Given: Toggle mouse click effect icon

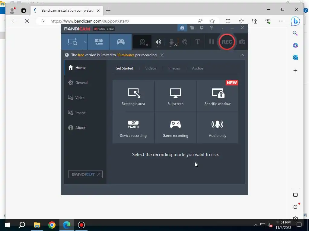Looking at the screenshot, I should click(x=185, y=42).
